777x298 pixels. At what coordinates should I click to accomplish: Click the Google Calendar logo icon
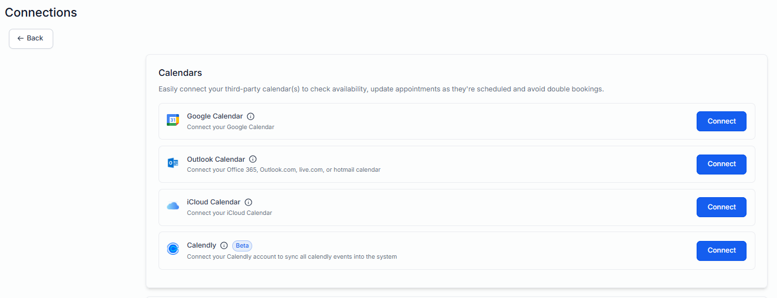(173, 120)
